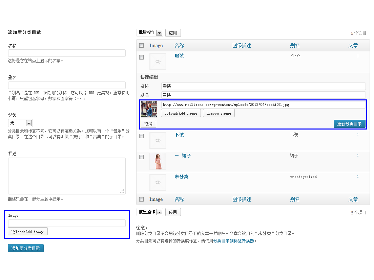Viewport: 374px width, 280px height.
Task: Click the placeholder image icon for 未分类
Action: [x=158, y=182]
